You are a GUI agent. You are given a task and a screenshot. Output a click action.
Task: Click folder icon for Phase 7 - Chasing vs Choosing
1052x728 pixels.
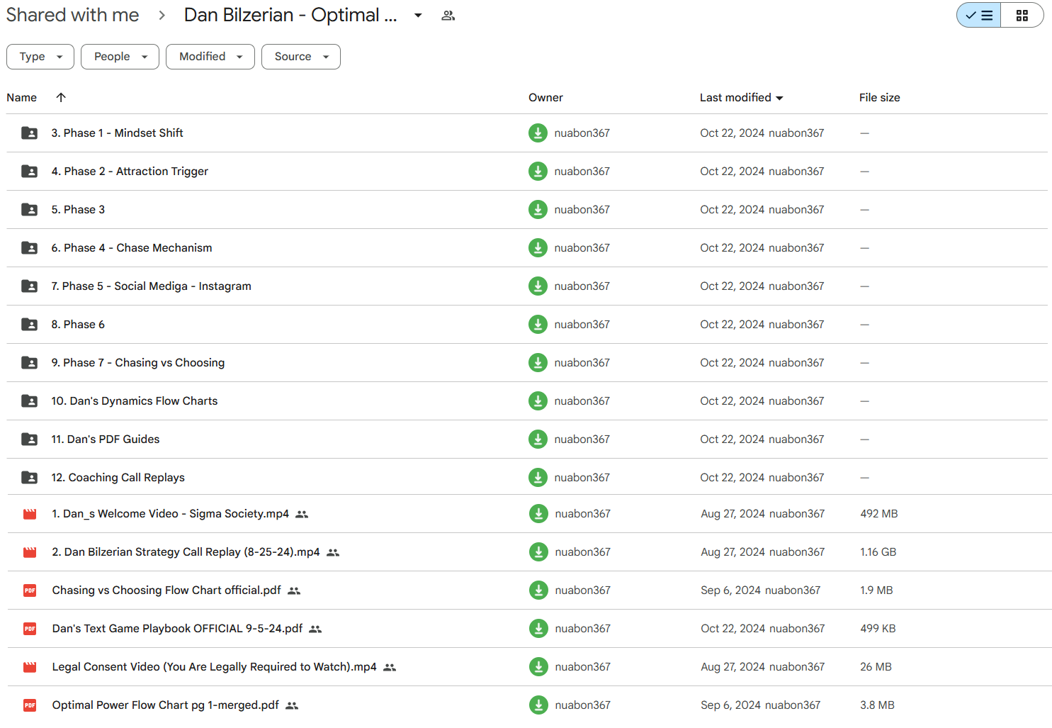tap(30, 362)
